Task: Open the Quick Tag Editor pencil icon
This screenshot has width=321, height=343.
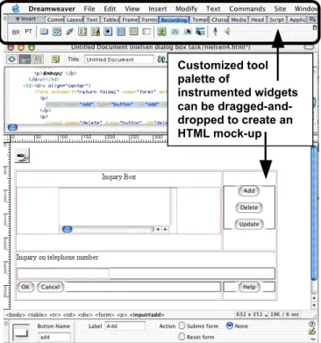Action: (312, 332)
